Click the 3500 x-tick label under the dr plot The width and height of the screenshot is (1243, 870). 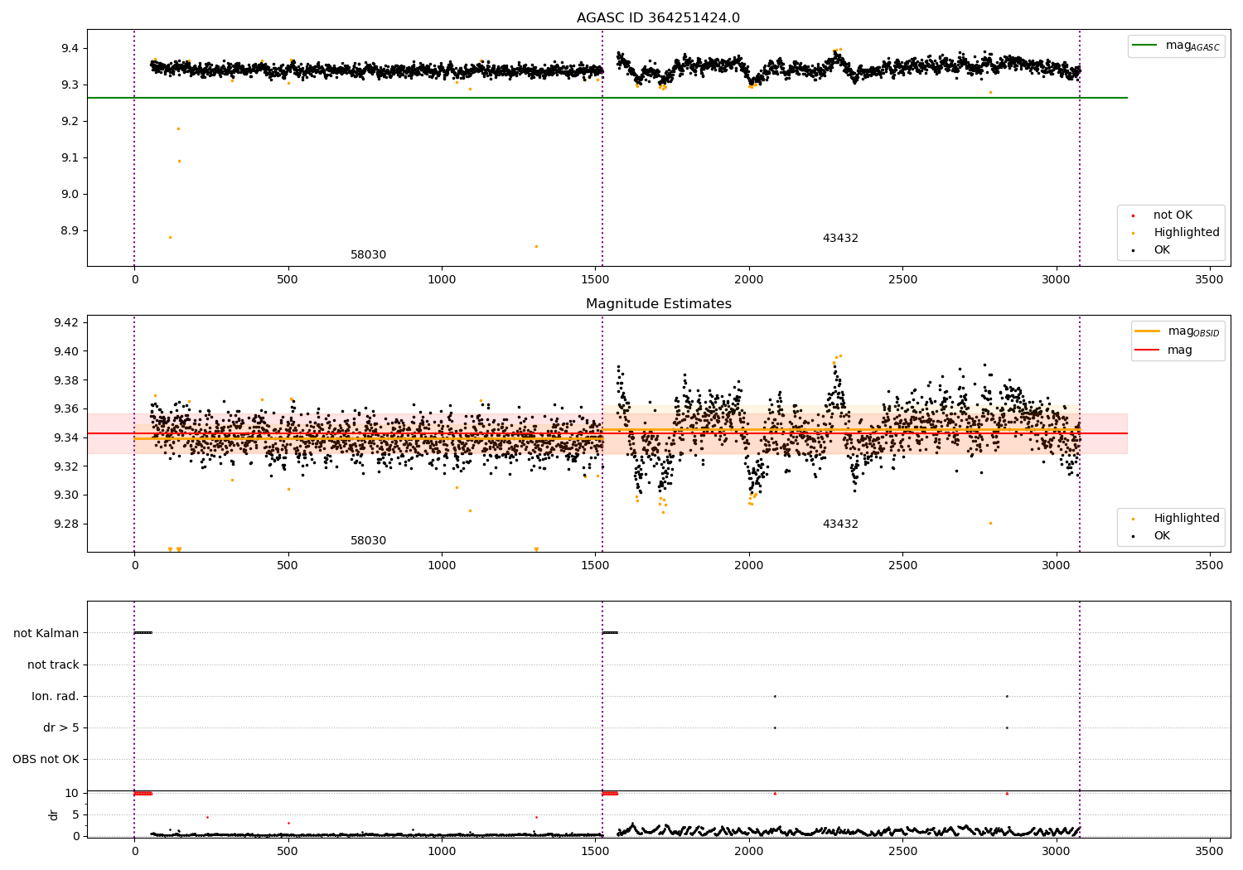point(1210,851)
